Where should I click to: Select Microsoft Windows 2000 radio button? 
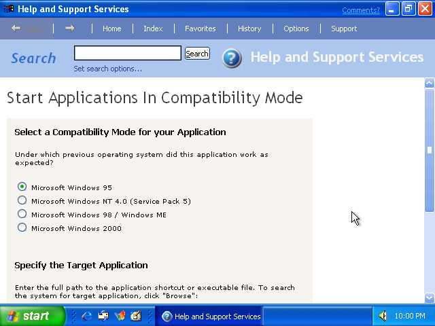click(x=22, y=228)
